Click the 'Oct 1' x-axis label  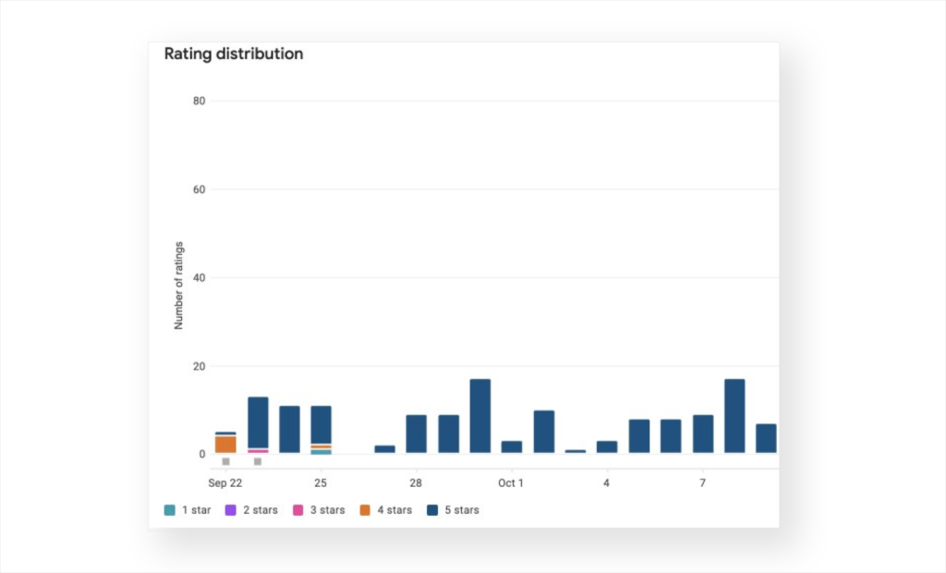click(x=511, y=483)
